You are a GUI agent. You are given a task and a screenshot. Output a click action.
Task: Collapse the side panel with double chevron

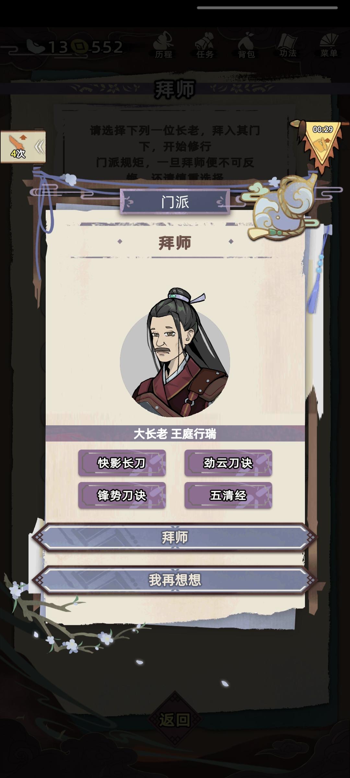pos(40,147)
